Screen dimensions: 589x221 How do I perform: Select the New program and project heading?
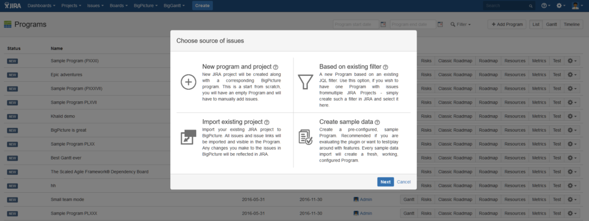coord(236,67)
